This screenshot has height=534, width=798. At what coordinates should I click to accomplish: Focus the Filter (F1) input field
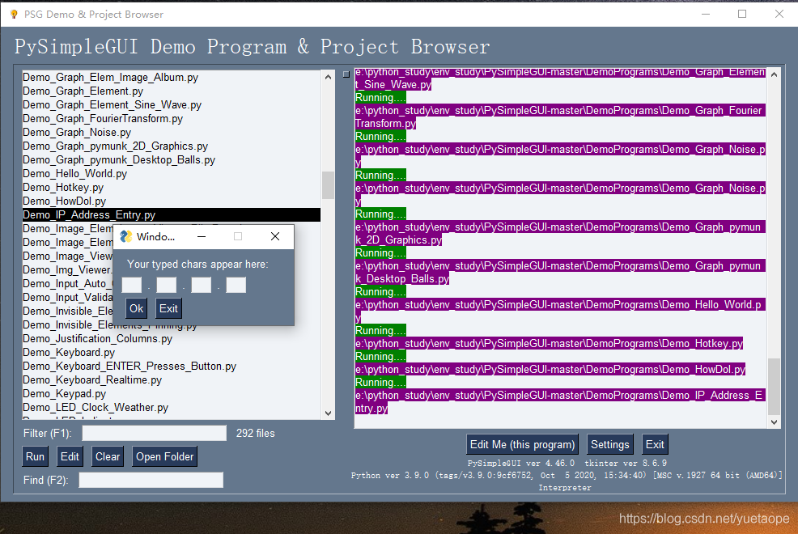tap(155, 434)
